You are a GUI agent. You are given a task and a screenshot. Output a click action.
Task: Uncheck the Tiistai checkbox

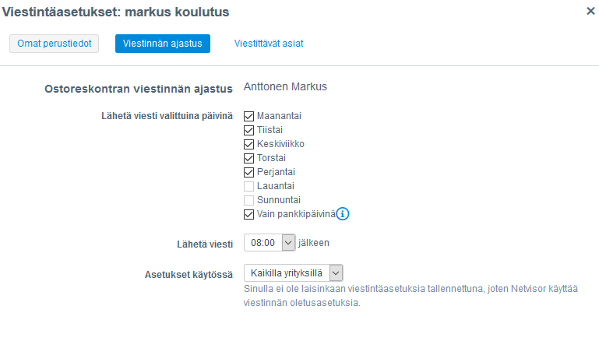(x=249, y=130)
